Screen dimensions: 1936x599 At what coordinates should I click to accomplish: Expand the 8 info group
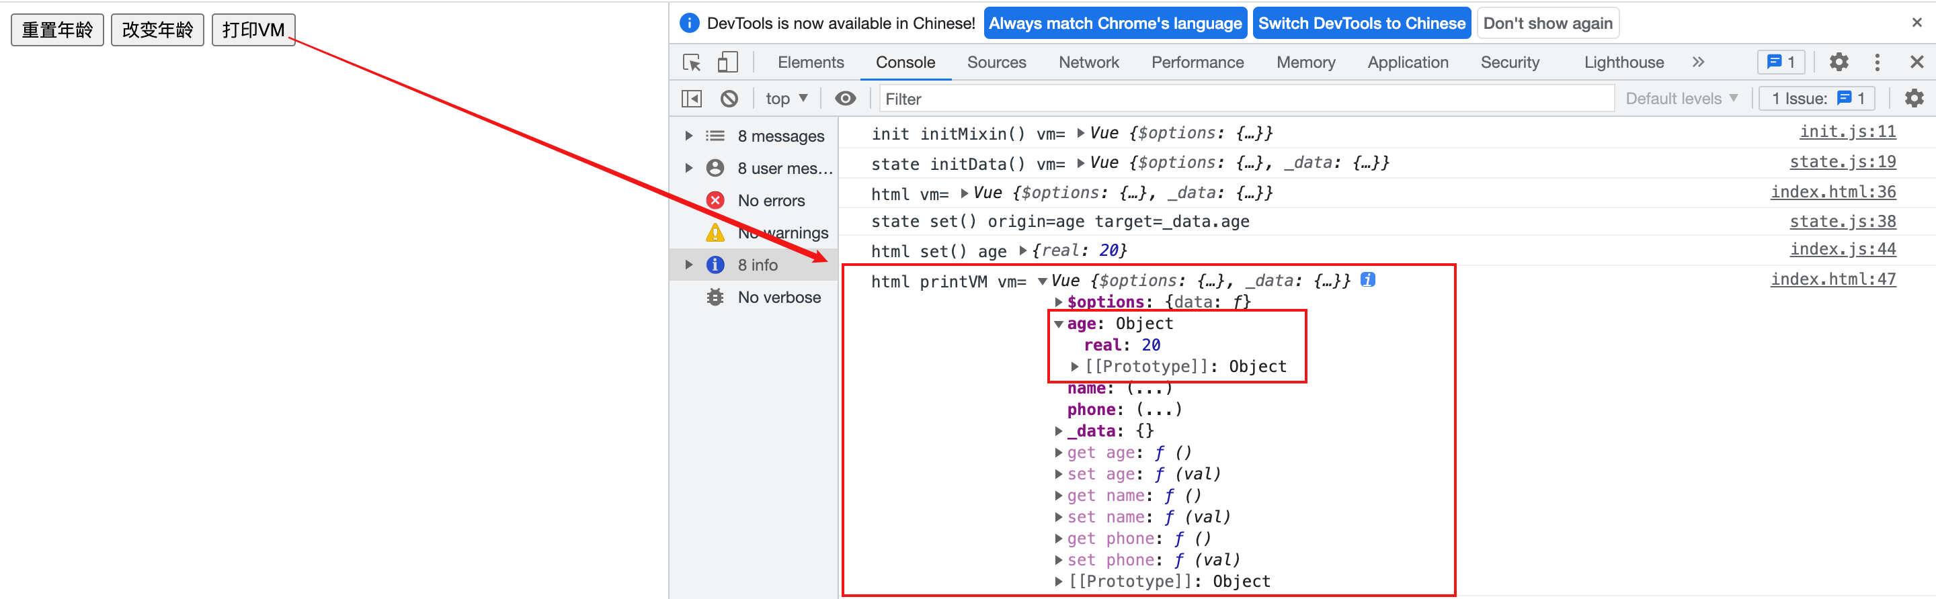point(688,265)
